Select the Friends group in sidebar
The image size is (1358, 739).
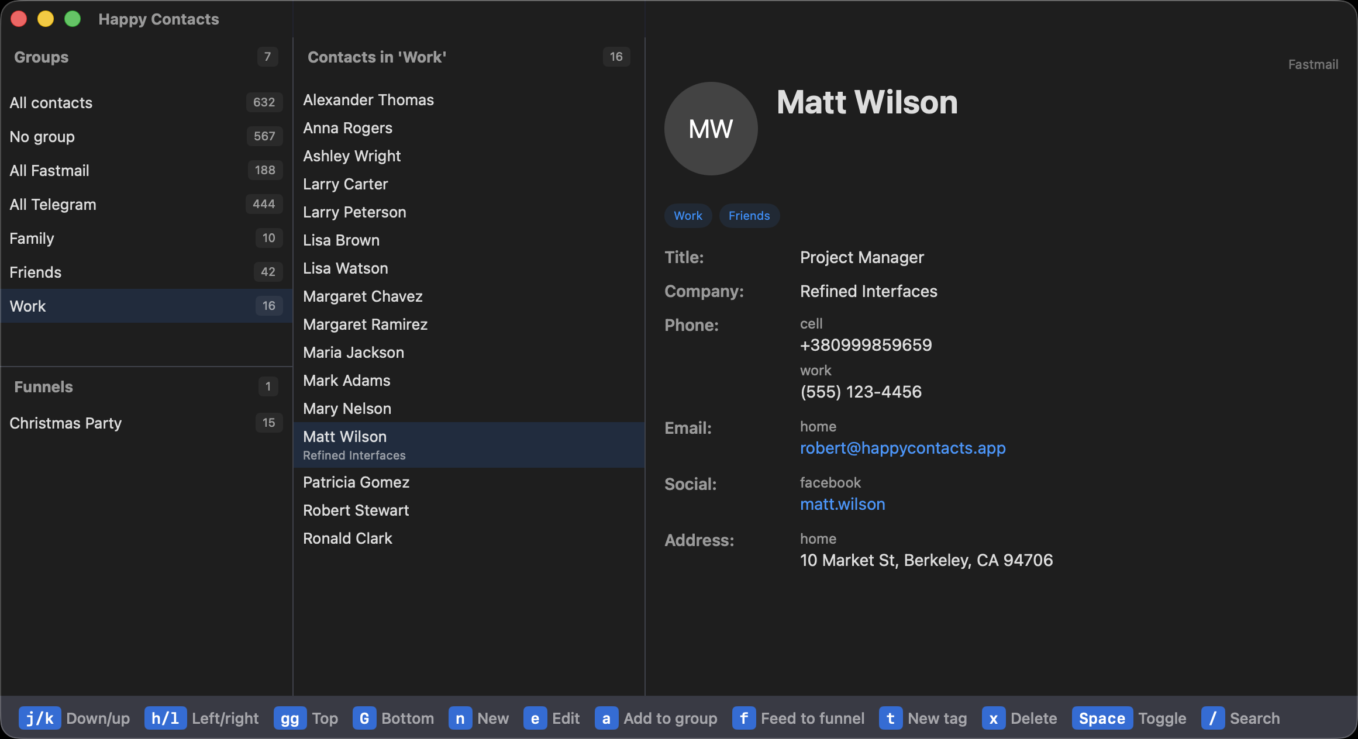coord(36,272)
